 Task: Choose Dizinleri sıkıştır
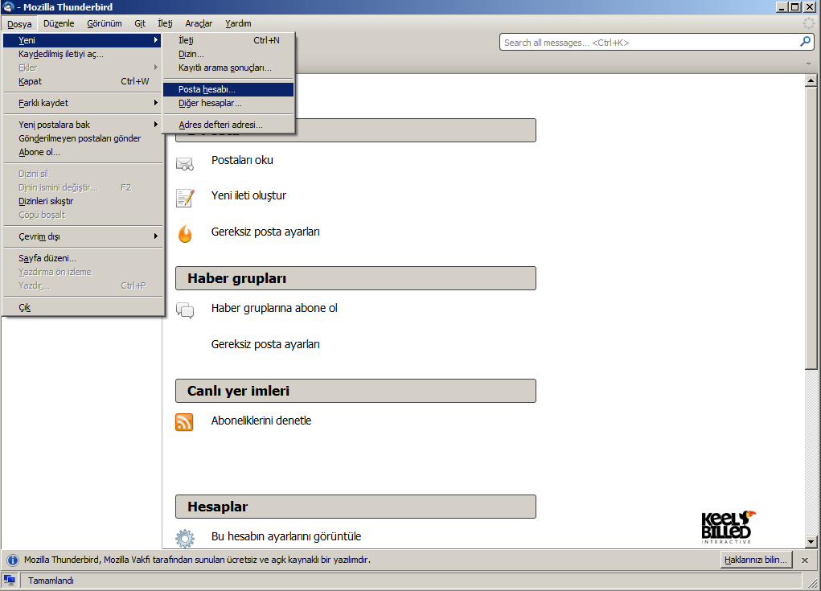[83, 201]
